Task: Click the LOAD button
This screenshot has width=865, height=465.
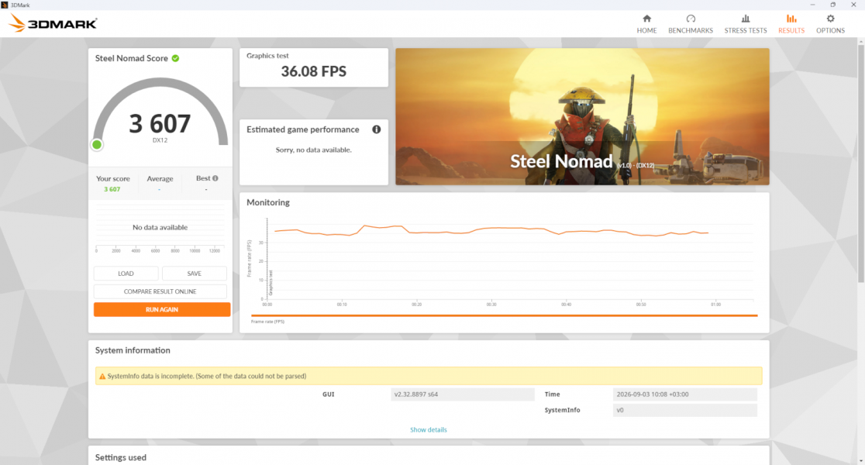Action: 126,274
